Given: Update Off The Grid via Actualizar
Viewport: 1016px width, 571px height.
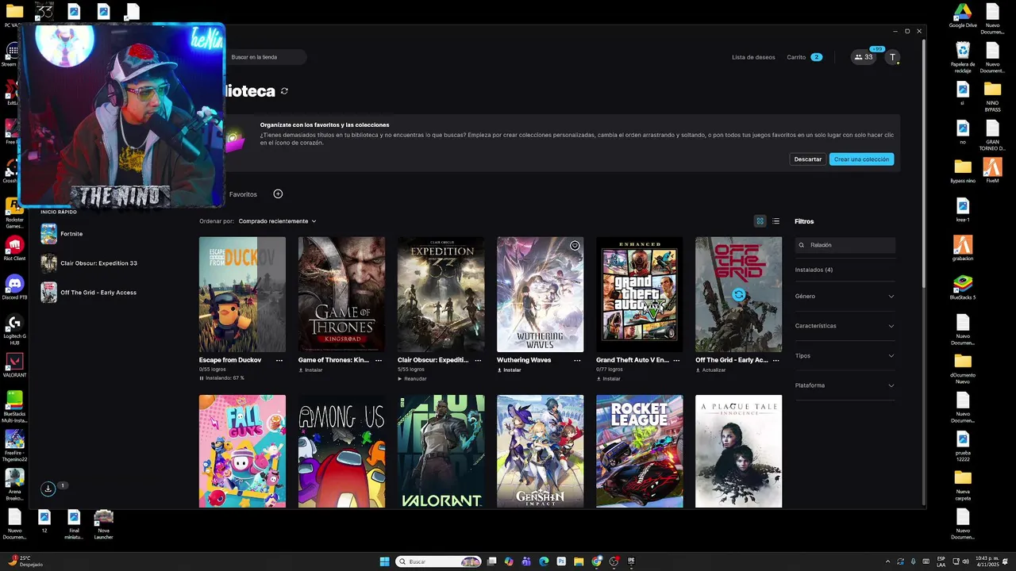Looking at the screenshot, I should tap(710, 370).
